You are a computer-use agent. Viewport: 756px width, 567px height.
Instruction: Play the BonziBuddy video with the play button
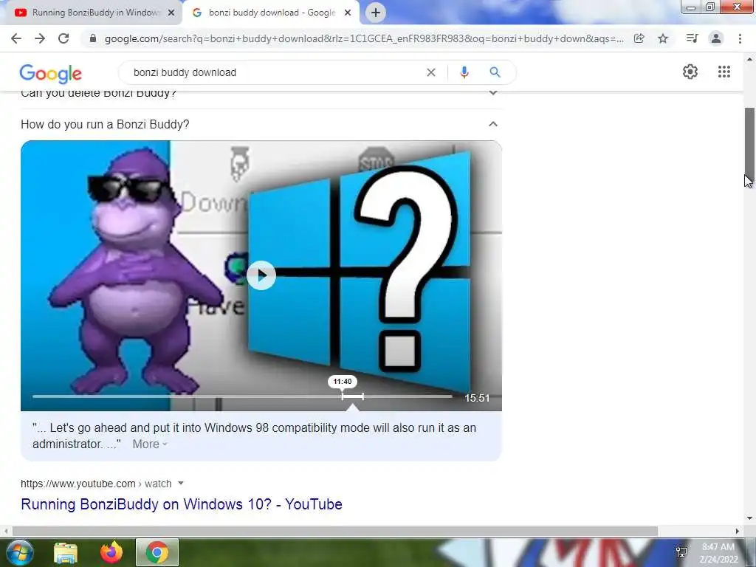coord(261,275)
